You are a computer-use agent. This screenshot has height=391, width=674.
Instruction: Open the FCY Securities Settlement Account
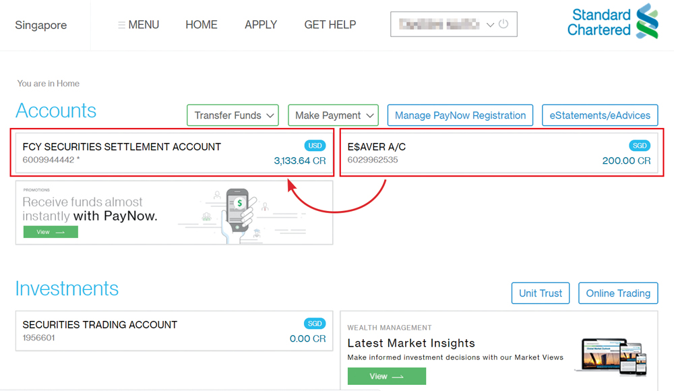tap(121, 146)
